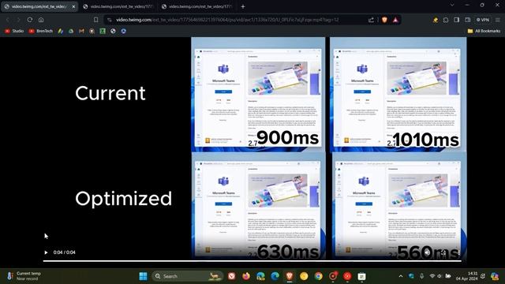
Task: Open the microphone tray icon
Action: 421,276
